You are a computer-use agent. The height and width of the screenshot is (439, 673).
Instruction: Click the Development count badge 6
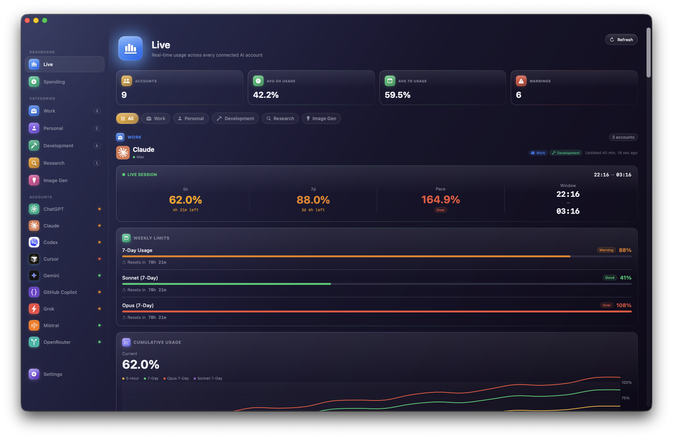tap(97, 146)
